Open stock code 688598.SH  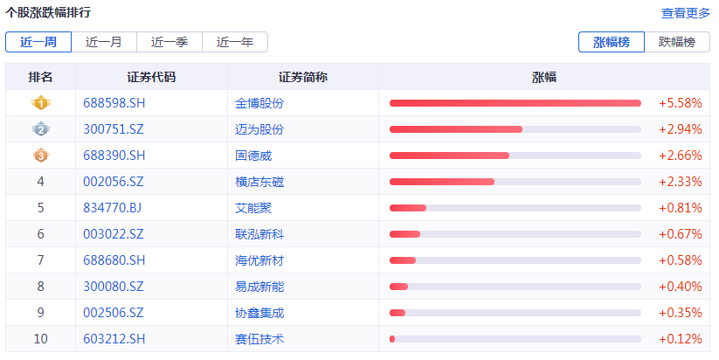click(x=114, y=103)
